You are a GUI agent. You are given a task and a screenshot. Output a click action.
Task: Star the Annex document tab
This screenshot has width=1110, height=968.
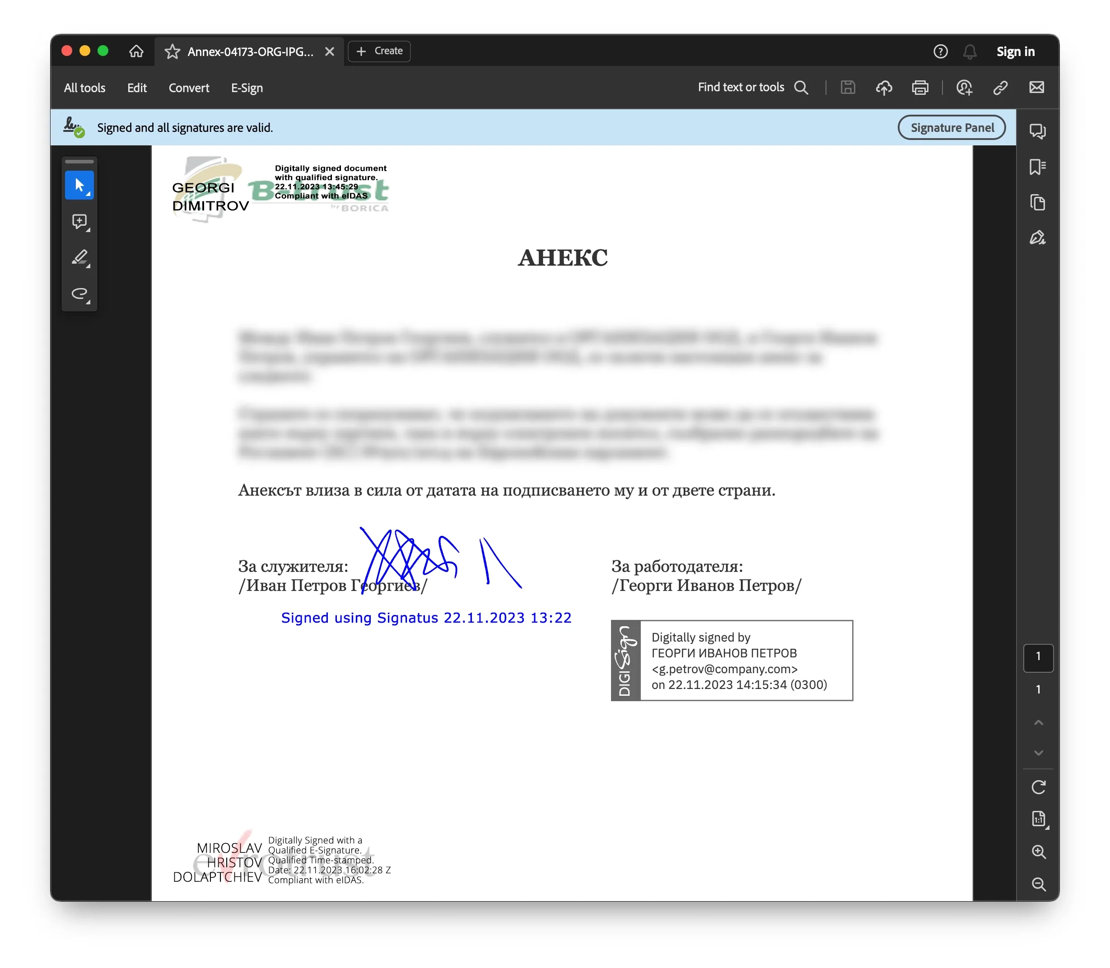coord(173,51)
